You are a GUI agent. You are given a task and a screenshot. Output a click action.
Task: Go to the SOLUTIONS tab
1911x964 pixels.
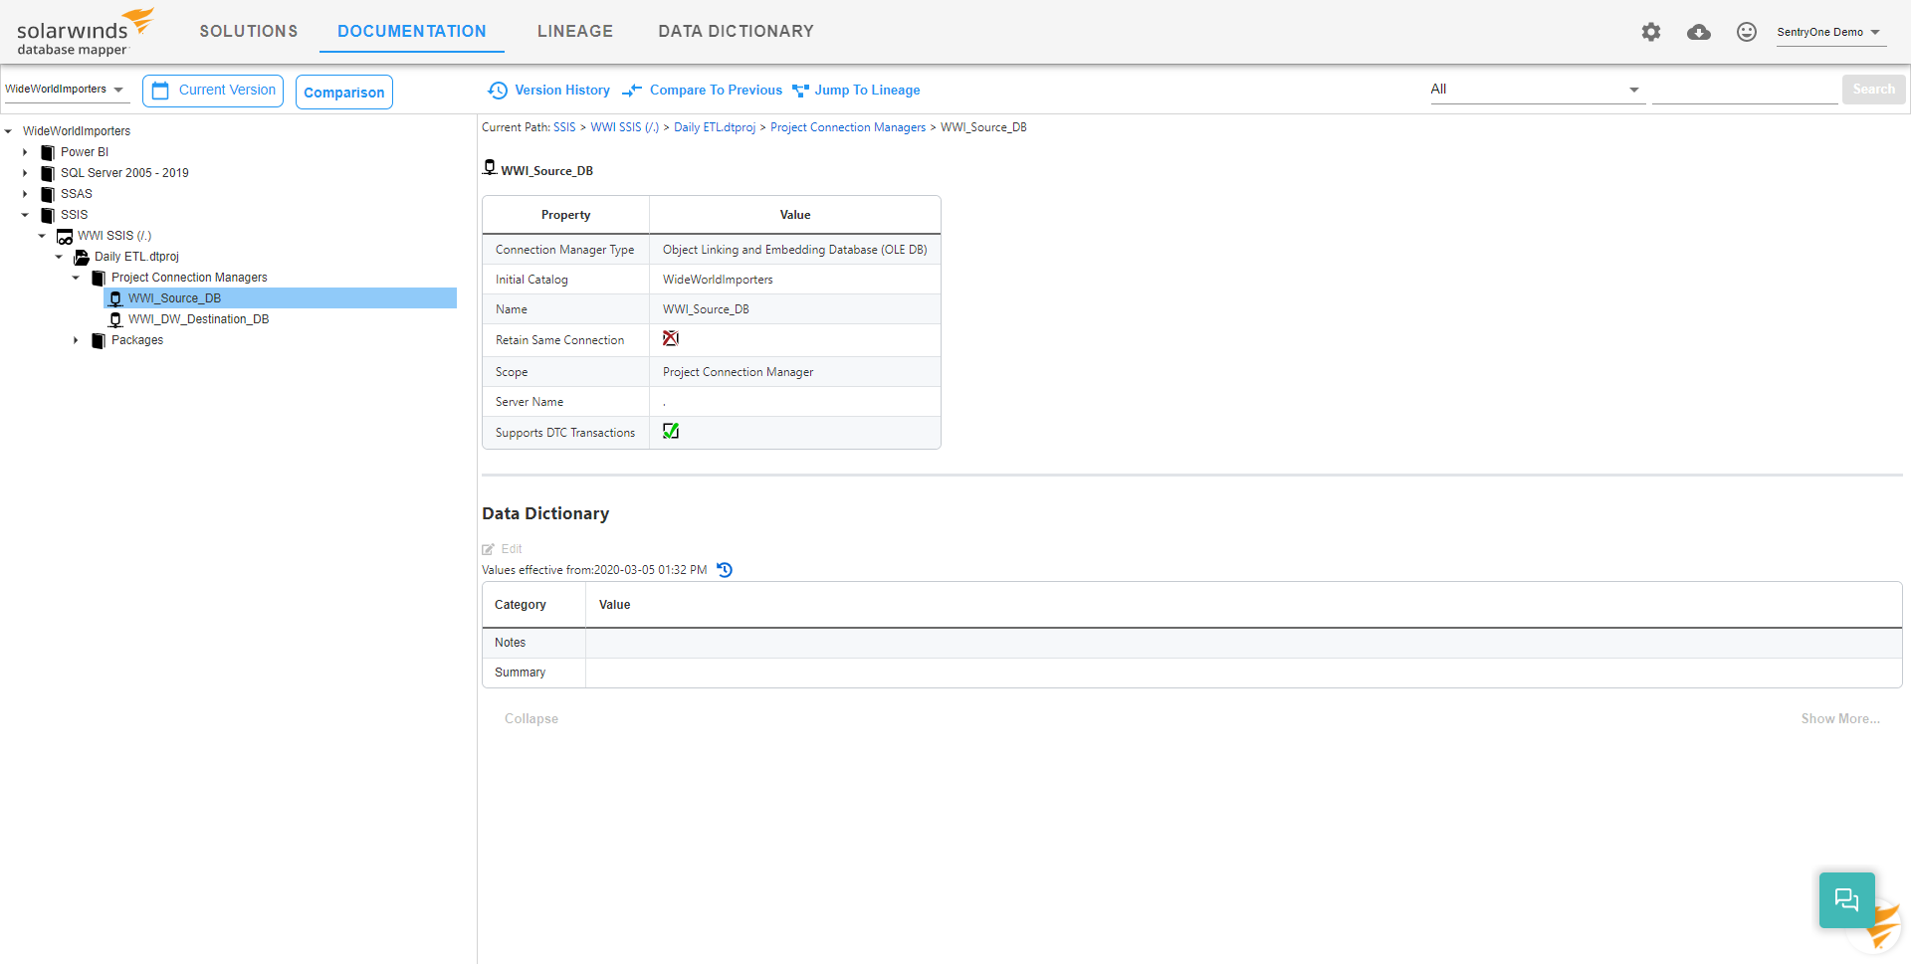[x=249, y=32]
